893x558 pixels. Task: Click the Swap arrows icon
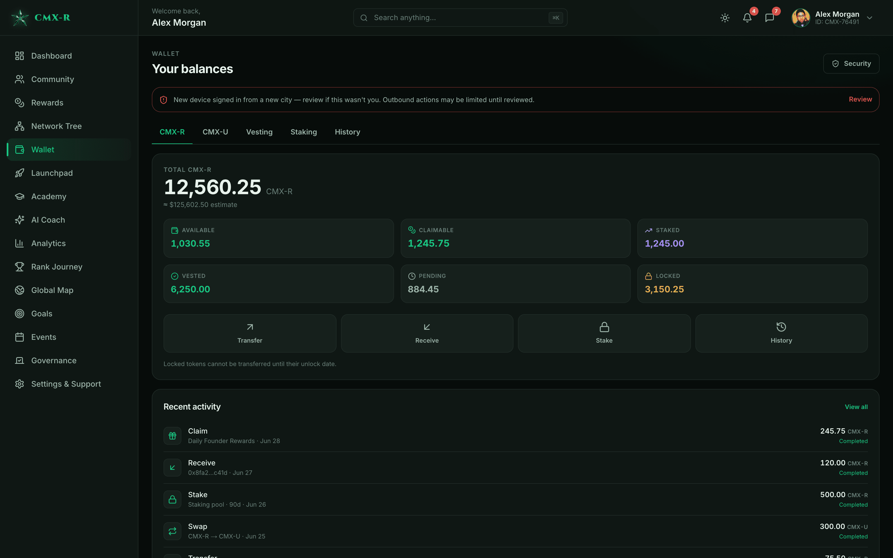pyautogui.click(x=172, y=531)
